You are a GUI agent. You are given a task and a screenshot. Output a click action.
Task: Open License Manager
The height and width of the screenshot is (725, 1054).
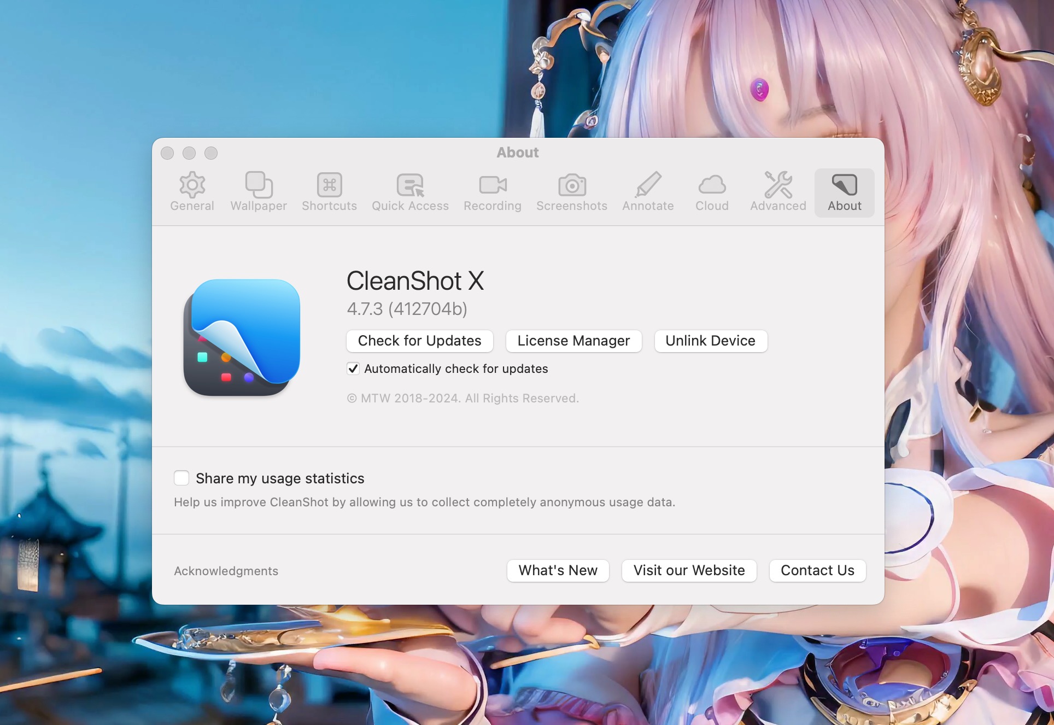point(573,341)
